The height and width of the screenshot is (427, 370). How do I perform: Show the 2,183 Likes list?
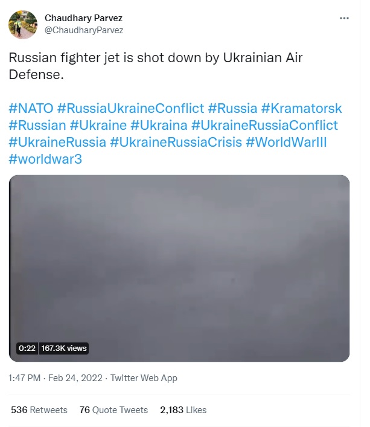click(183, 410)
